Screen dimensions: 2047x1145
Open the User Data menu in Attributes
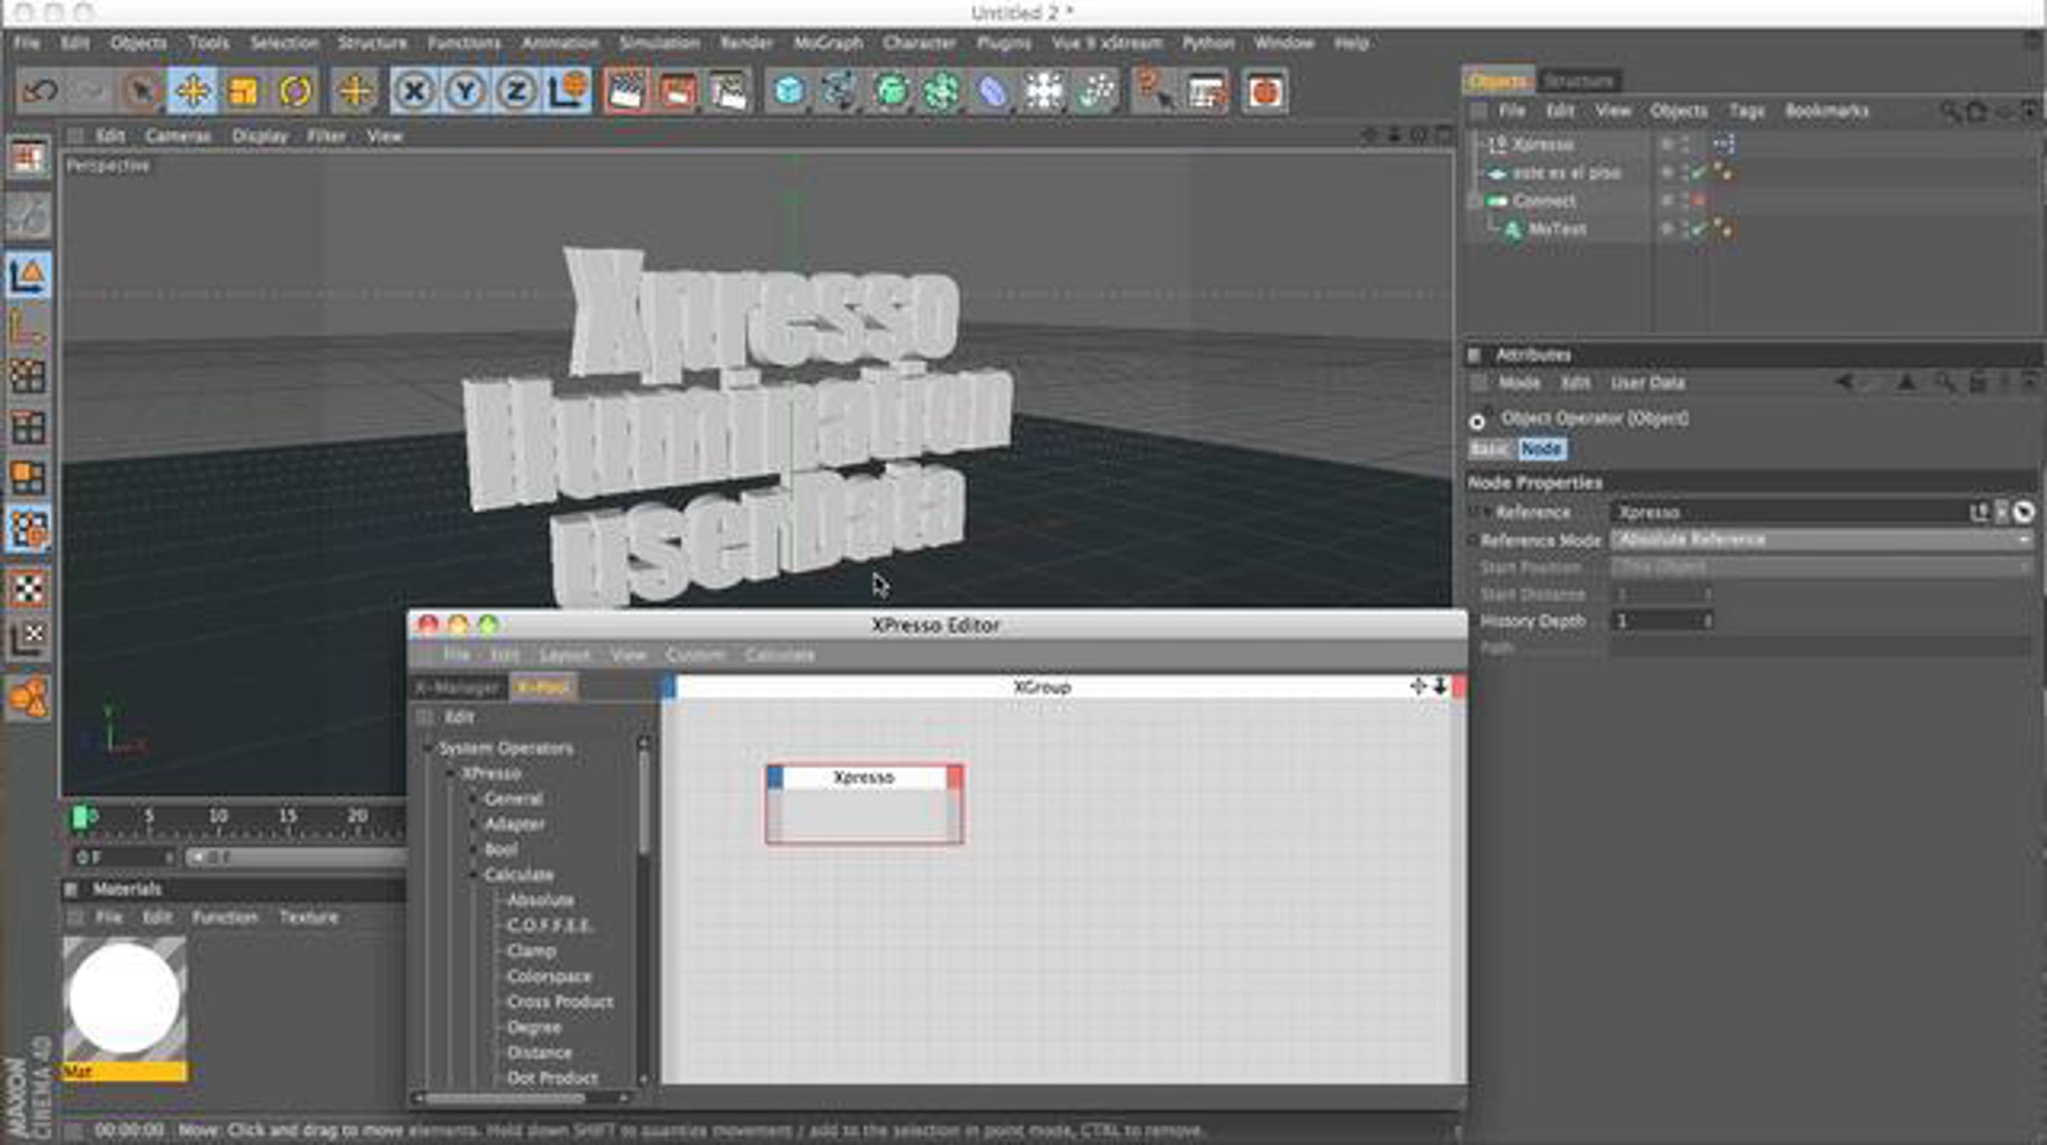coord(1647,383)
